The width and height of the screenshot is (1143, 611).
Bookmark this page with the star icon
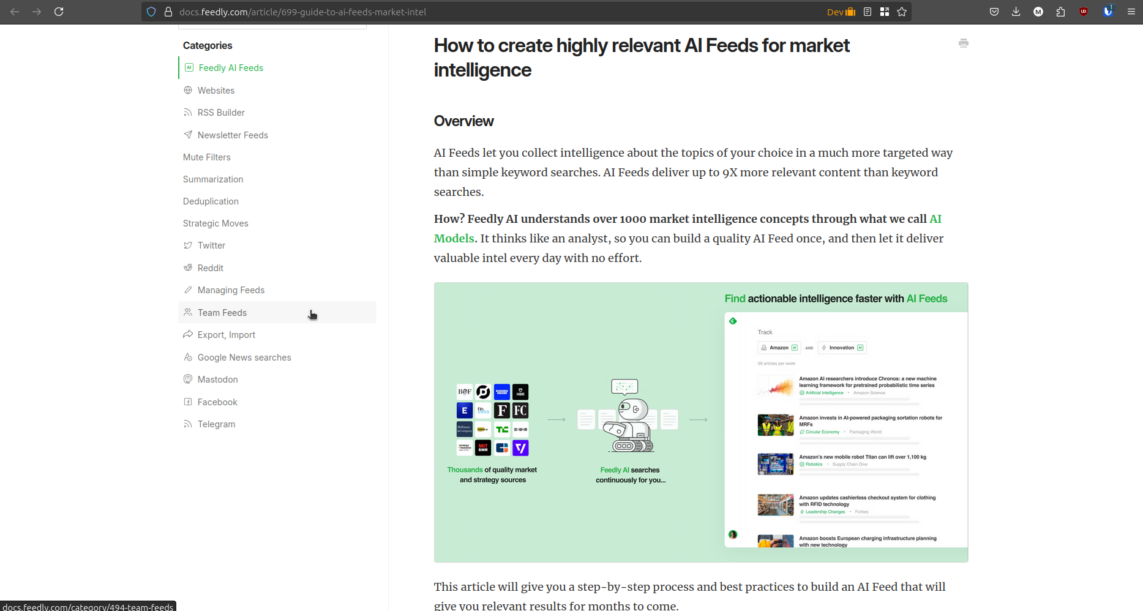(x=902, y=12)
